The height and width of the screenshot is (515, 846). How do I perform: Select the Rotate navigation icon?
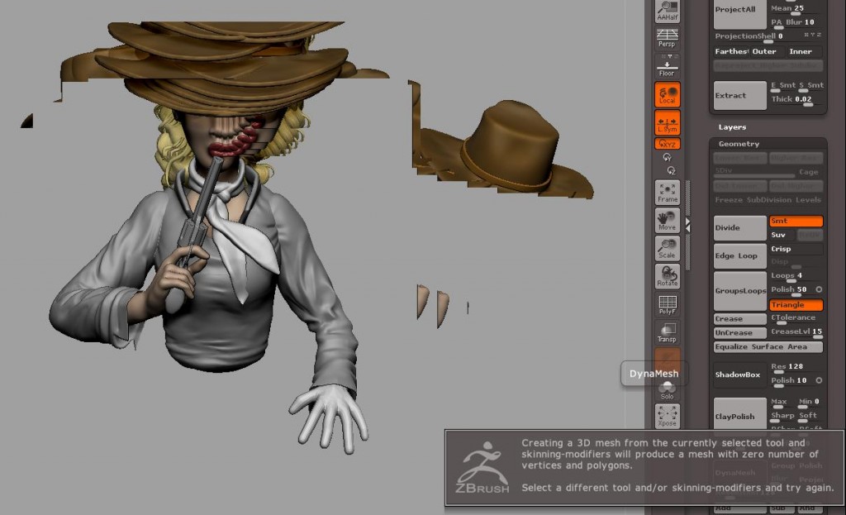tap(668, 277)
